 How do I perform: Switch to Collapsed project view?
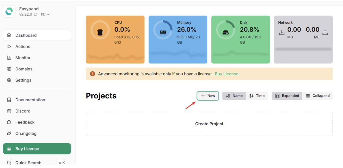318,96
